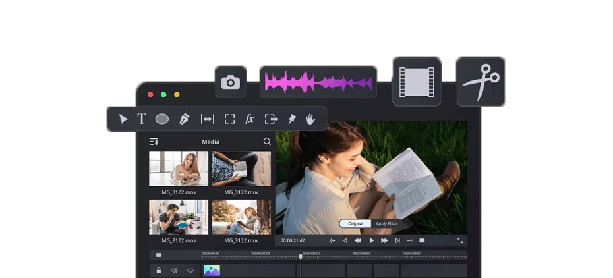Select thumbnail of plaid-shirt person holding book

click(x=241, y=168)
